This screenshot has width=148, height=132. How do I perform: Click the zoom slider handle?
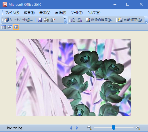(x=114, y=128)
